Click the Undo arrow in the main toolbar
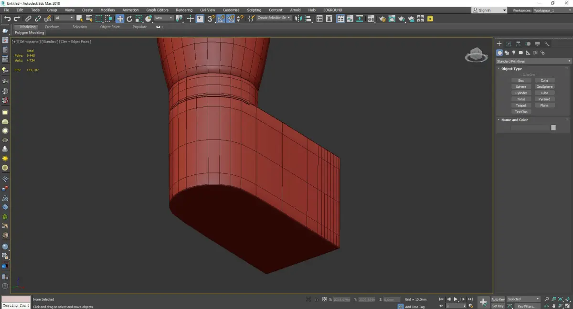 [x=7, y=19]
